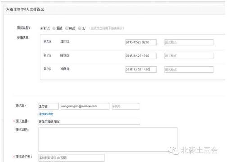Click the 北森土豆会 watermark logo icon
231x163 pixels.
[173, 150]
